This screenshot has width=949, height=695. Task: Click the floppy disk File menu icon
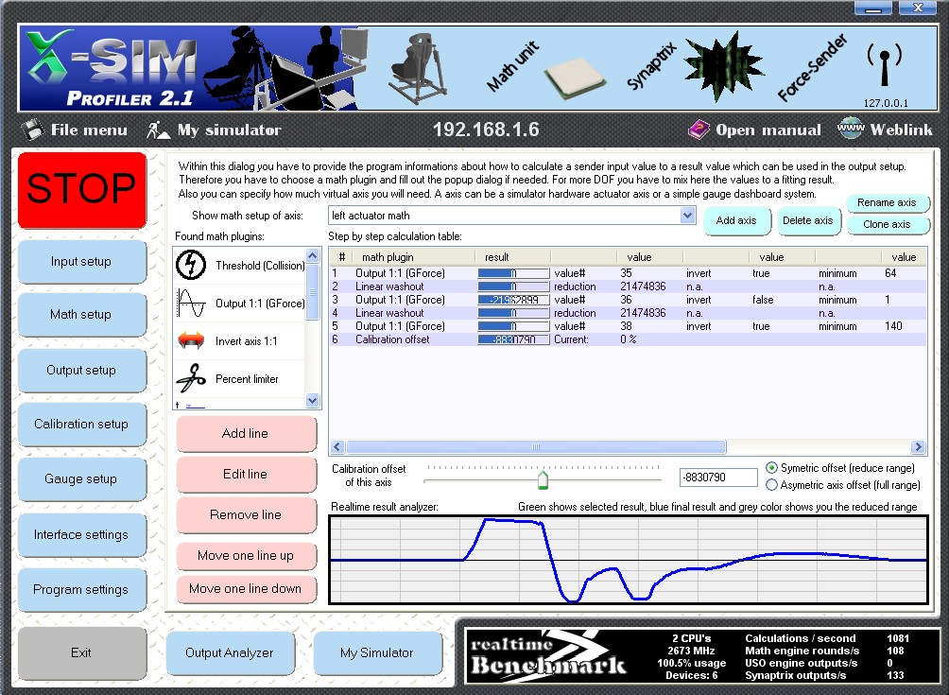click(x=32, y=129)
